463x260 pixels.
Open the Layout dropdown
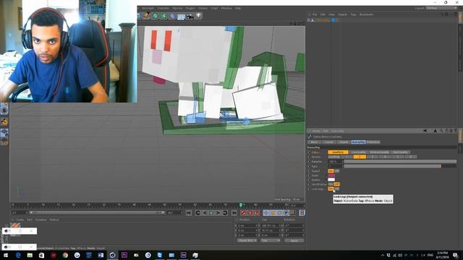[x=442, y=8]
